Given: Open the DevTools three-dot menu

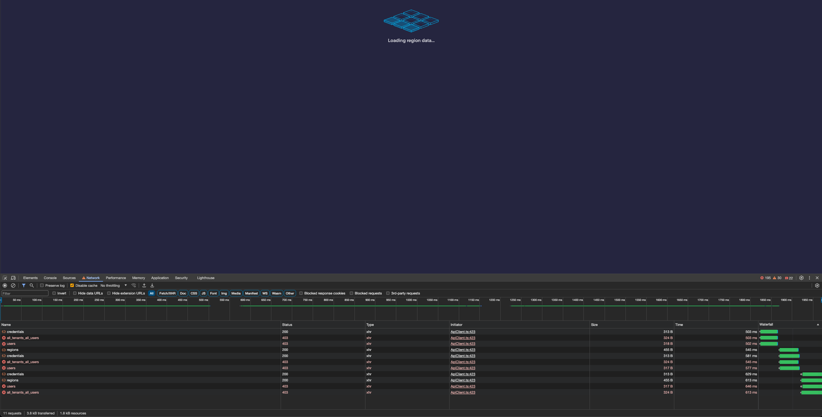Looking at the screenshot, I should [x=809, y=278].
